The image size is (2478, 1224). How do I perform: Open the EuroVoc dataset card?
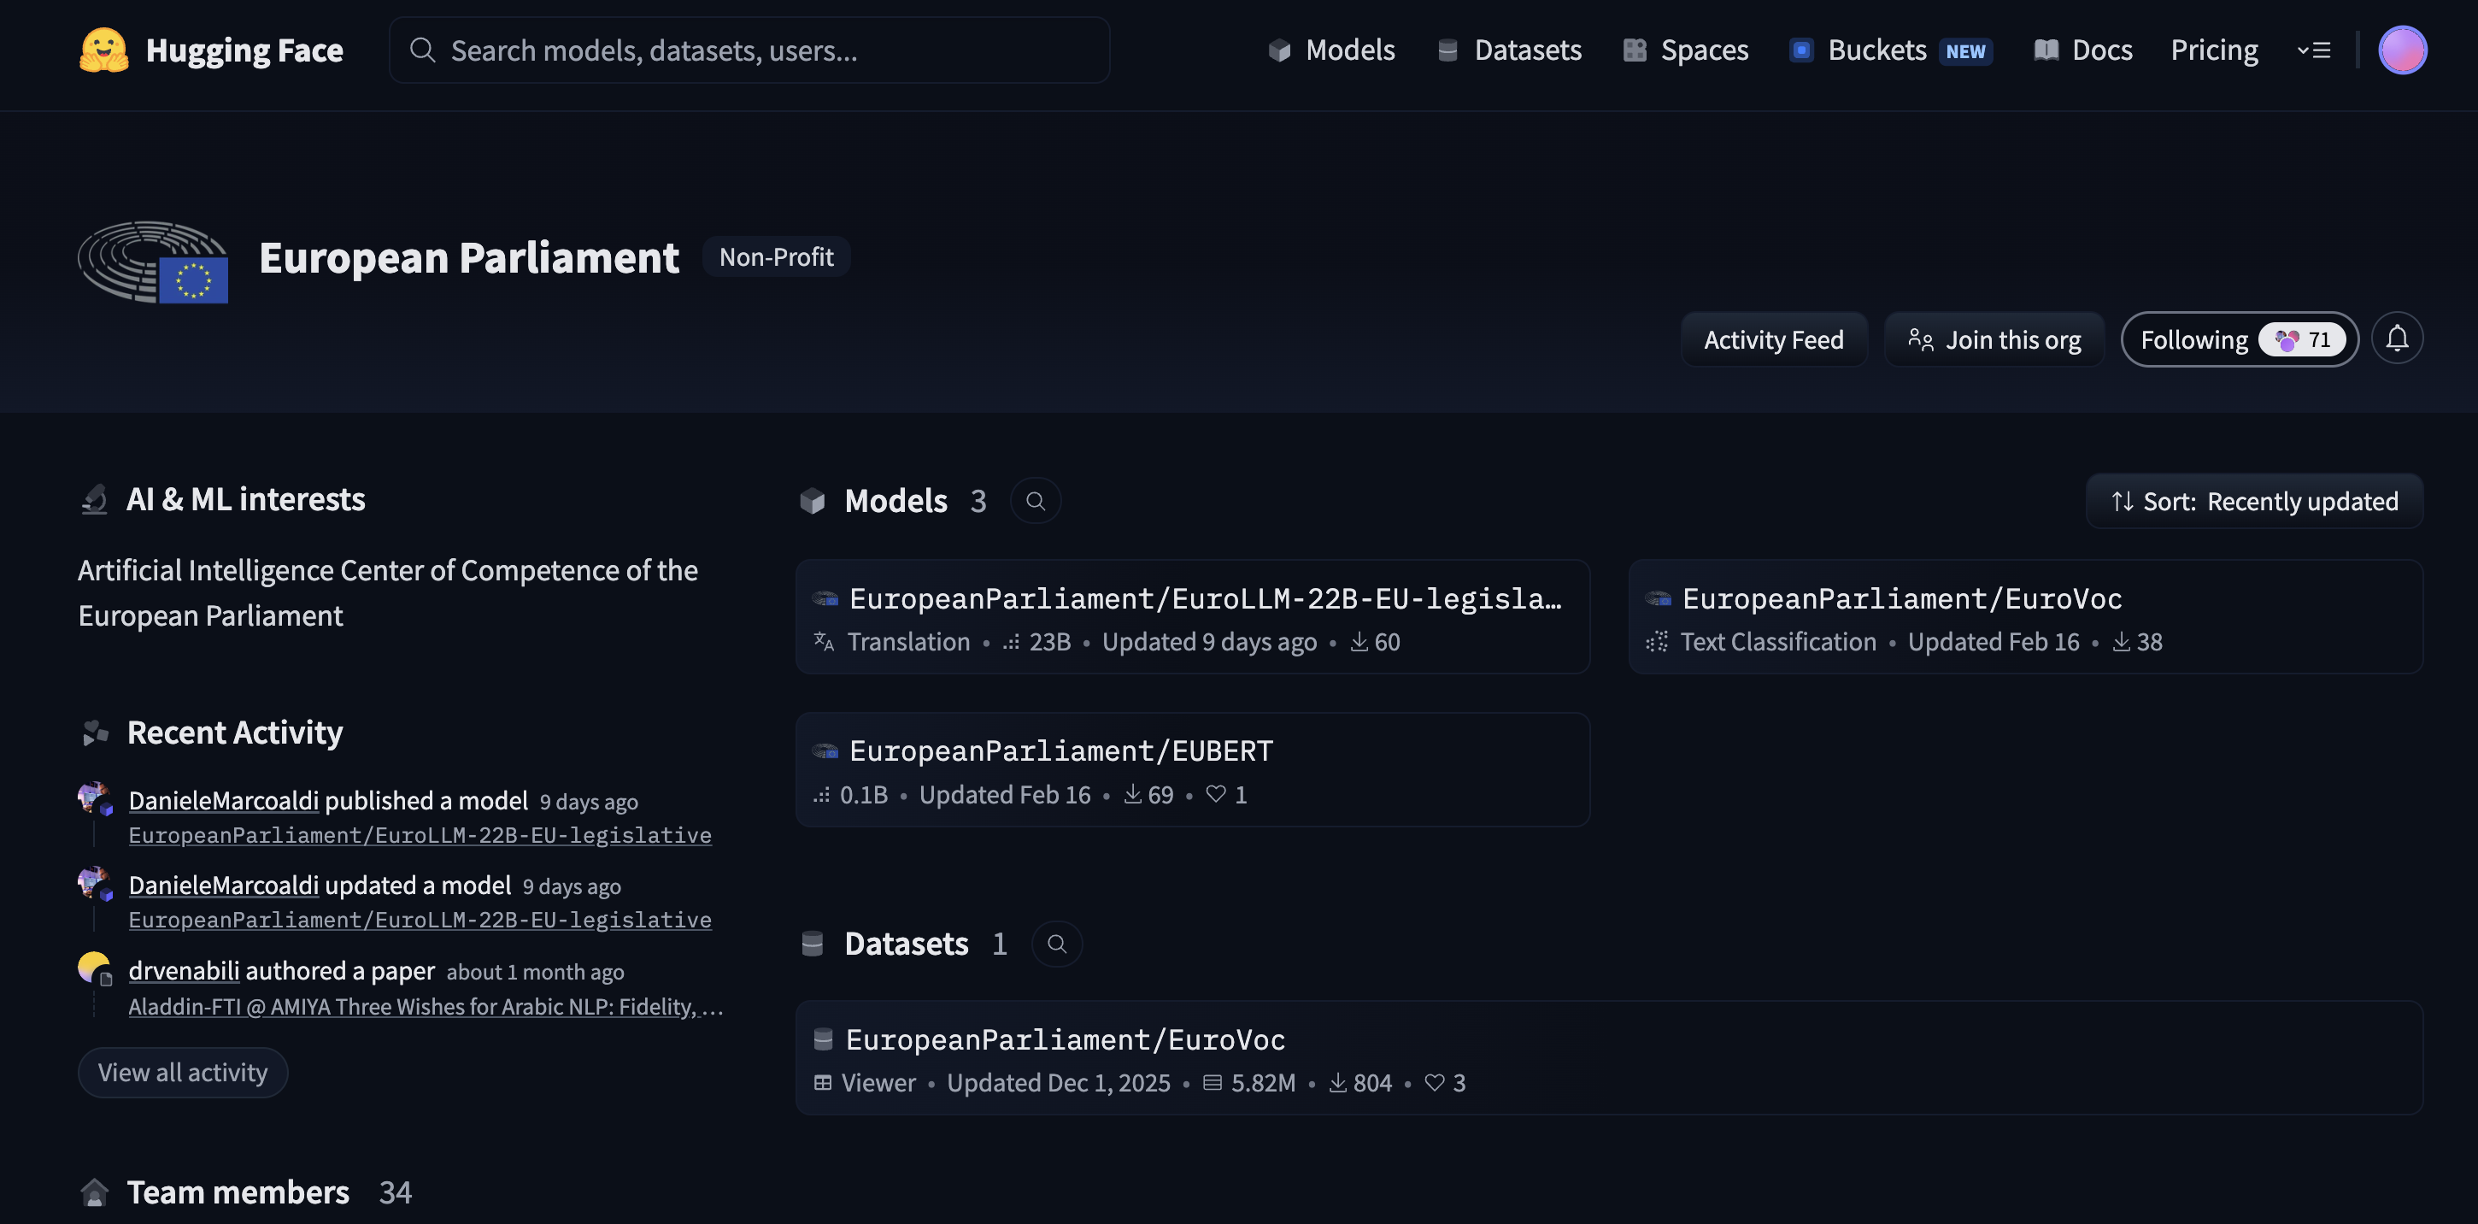point(1608,1057)
